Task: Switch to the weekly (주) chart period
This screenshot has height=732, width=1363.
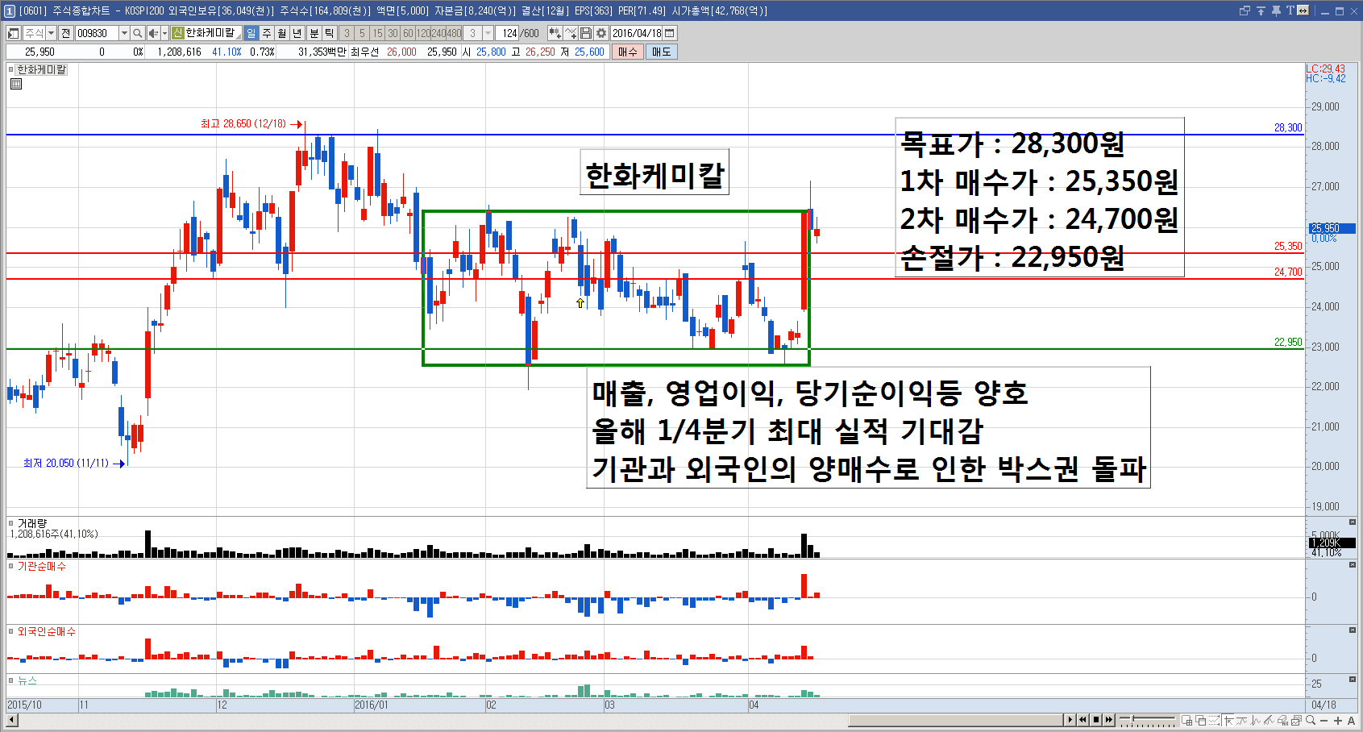Action: click(x=267, y=33)
